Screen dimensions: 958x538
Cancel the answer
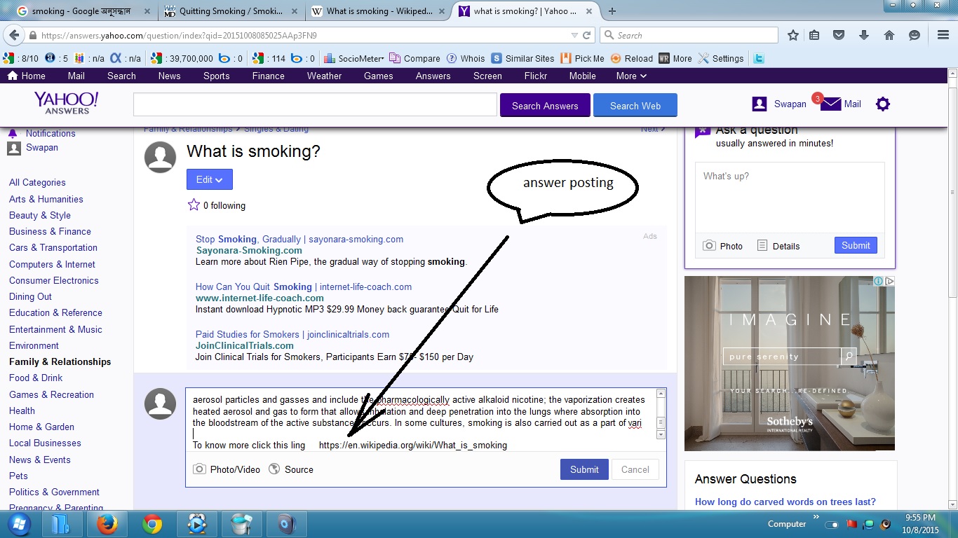[635, 469]
